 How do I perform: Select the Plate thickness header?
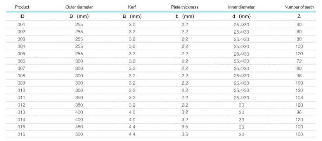185,7
